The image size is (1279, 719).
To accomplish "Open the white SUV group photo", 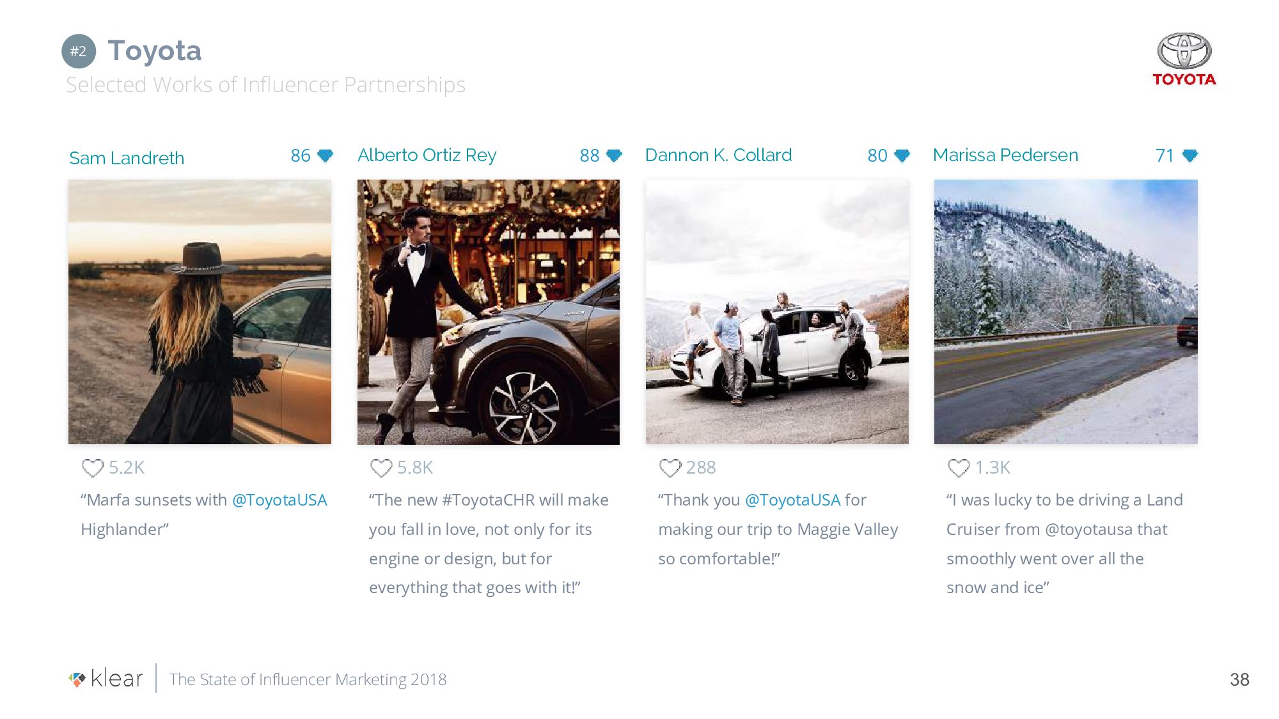I will (x=777, y=312).
